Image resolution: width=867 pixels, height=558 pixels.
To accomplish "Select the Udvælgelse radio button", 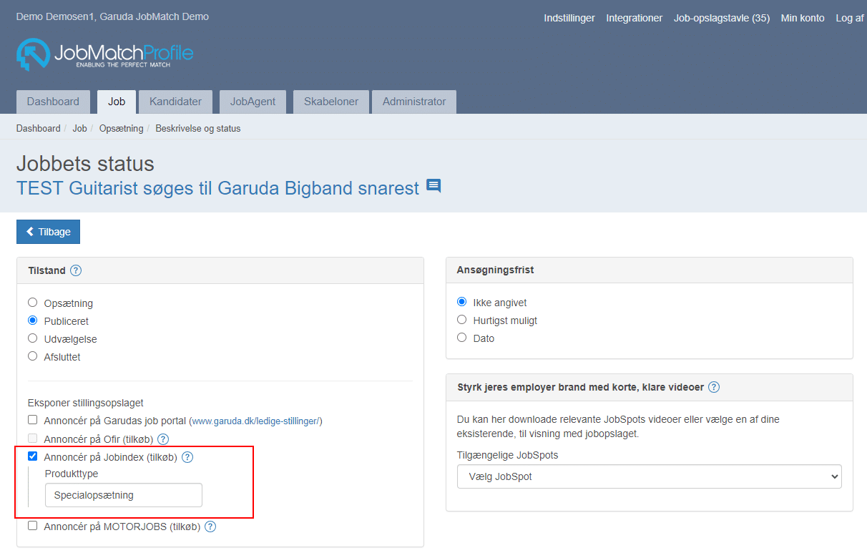I will pyautogui.click(x=32, y=338).
